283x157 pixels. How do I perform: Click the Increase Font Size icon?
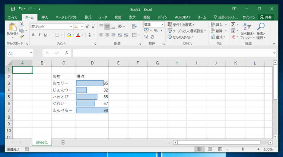coord(88,27)
